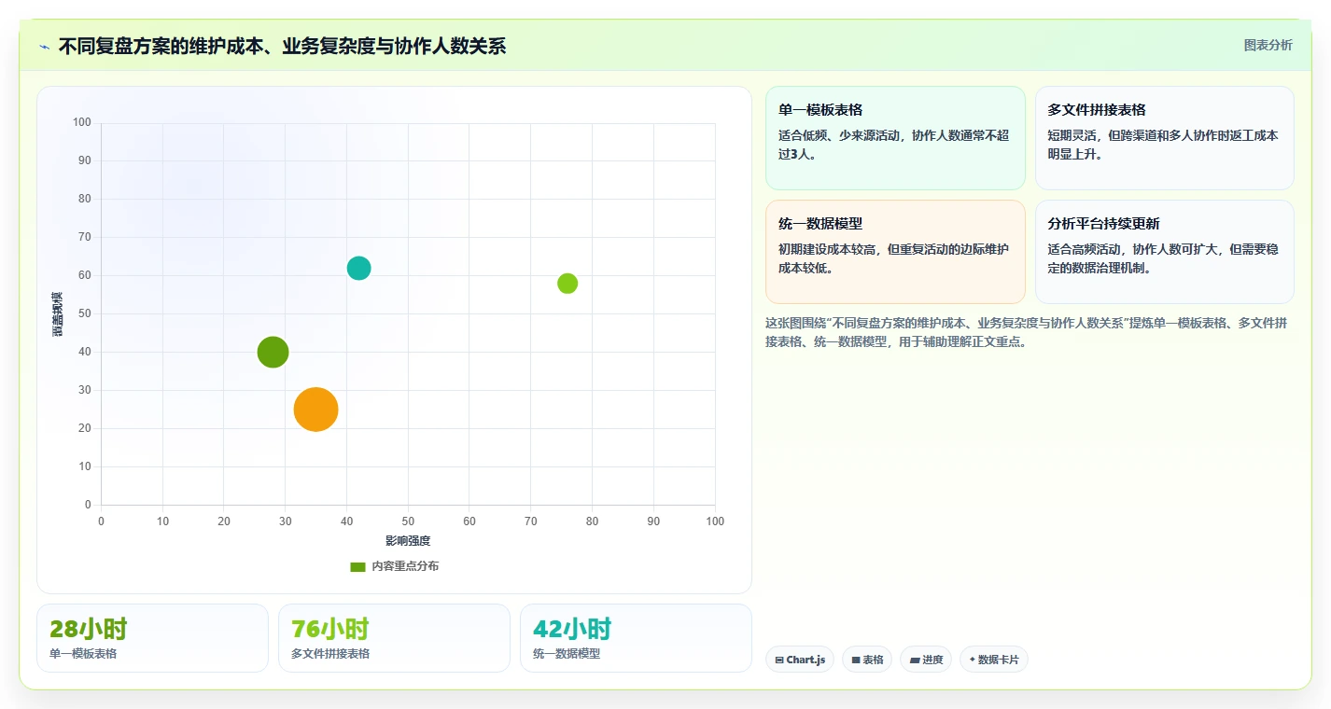The image size is (1331, 709).
Task: Click the icon inside the Chart.js chip
Action: point(780,660)
